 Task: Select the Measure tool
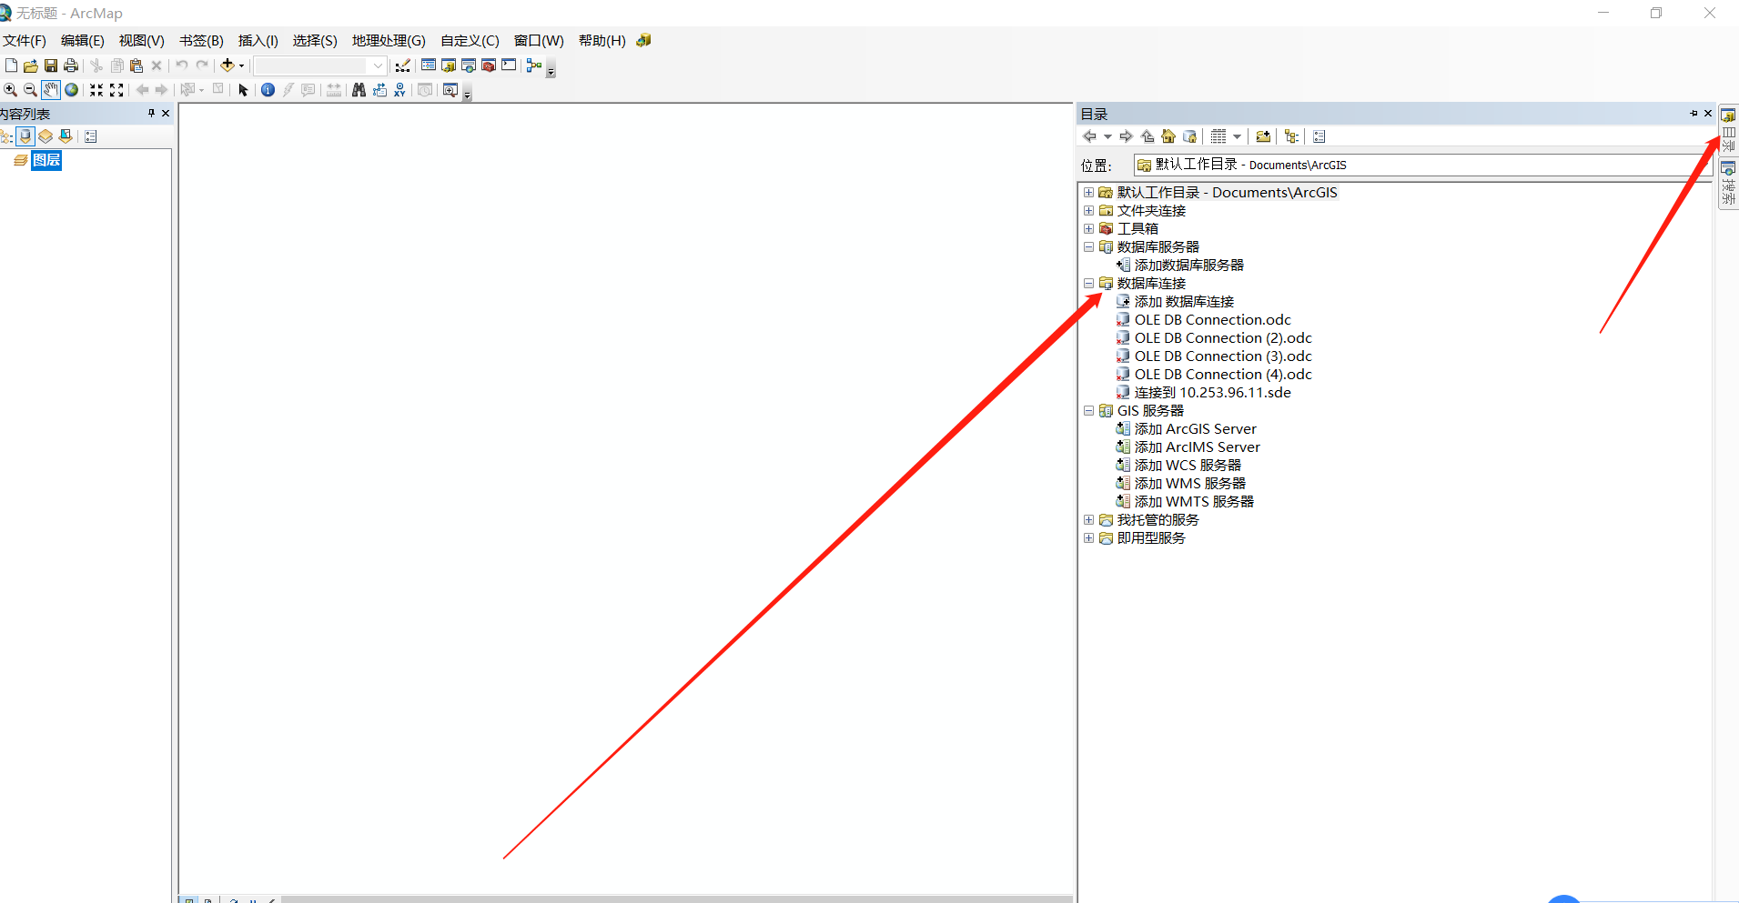click(334, 89)
